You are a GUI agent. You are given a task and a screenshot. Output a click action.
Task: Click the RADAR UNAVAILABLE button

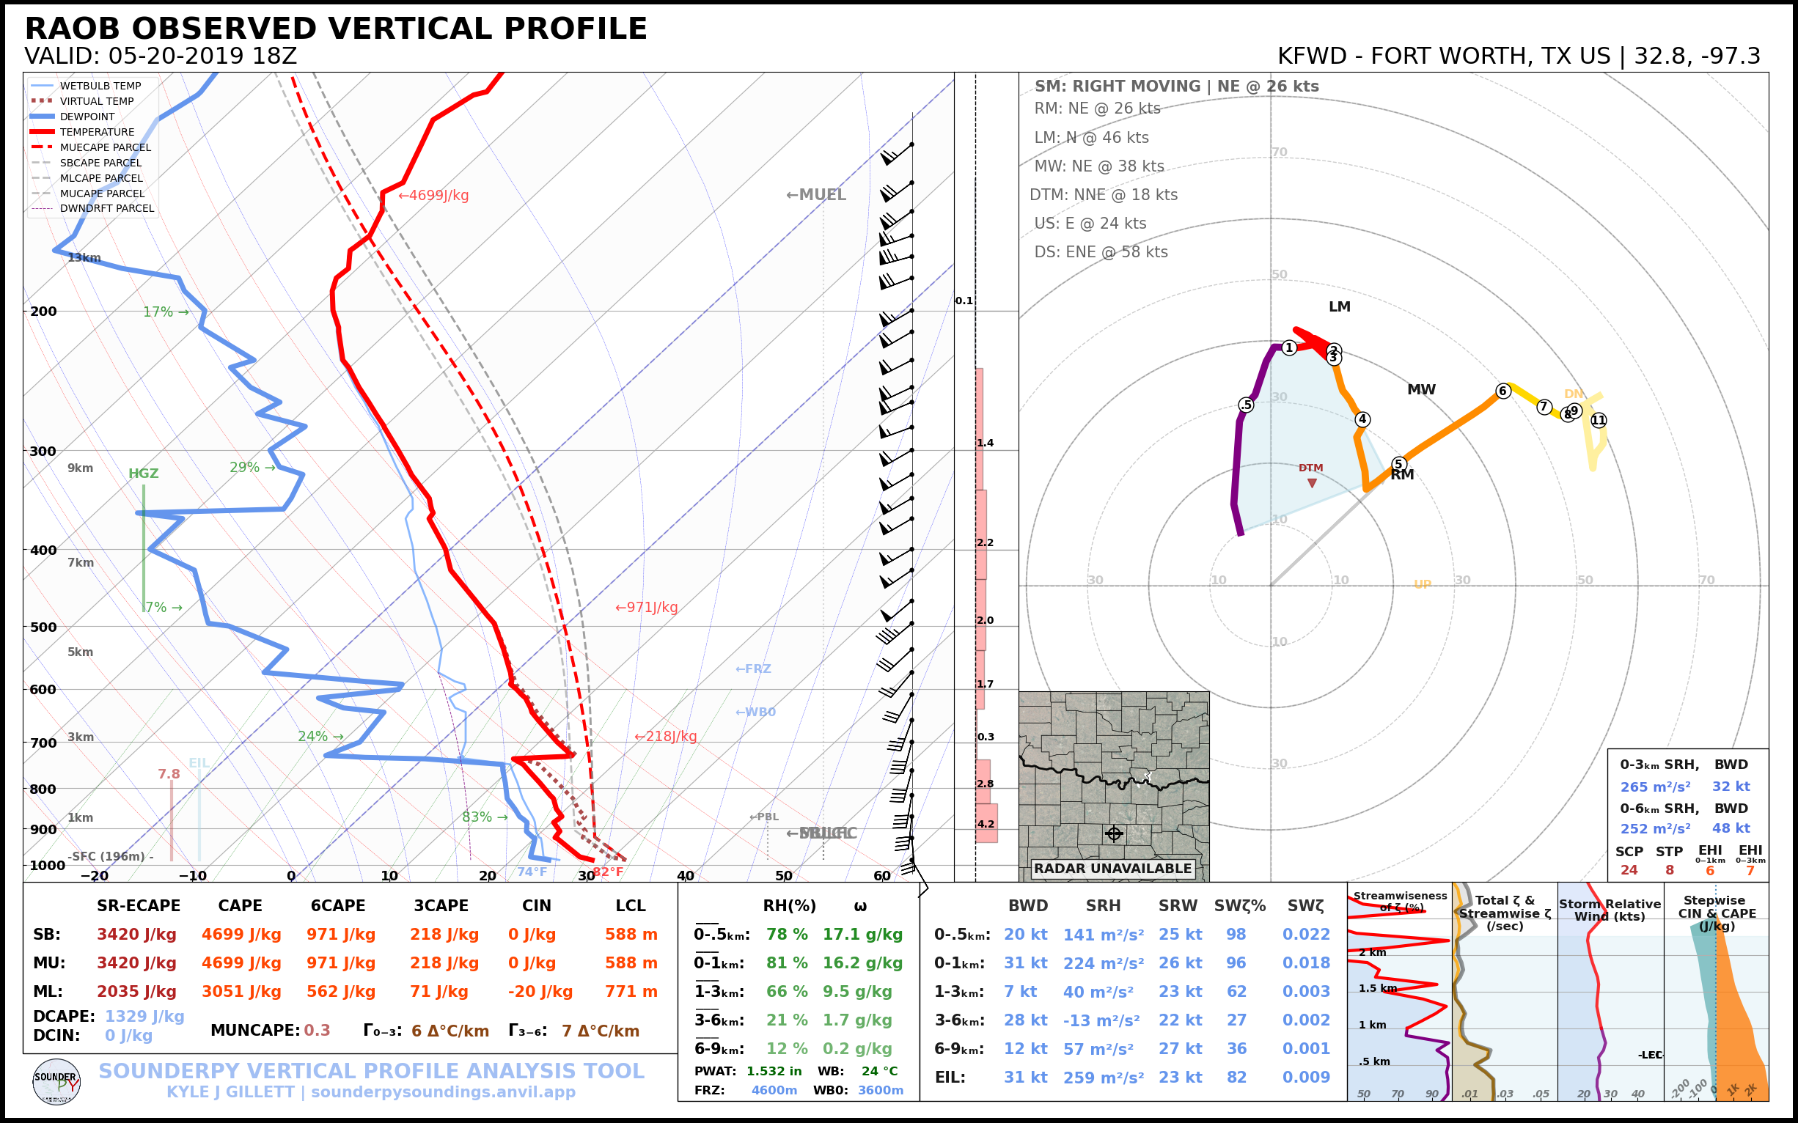pyautogui.click(x=1112, y=867)
